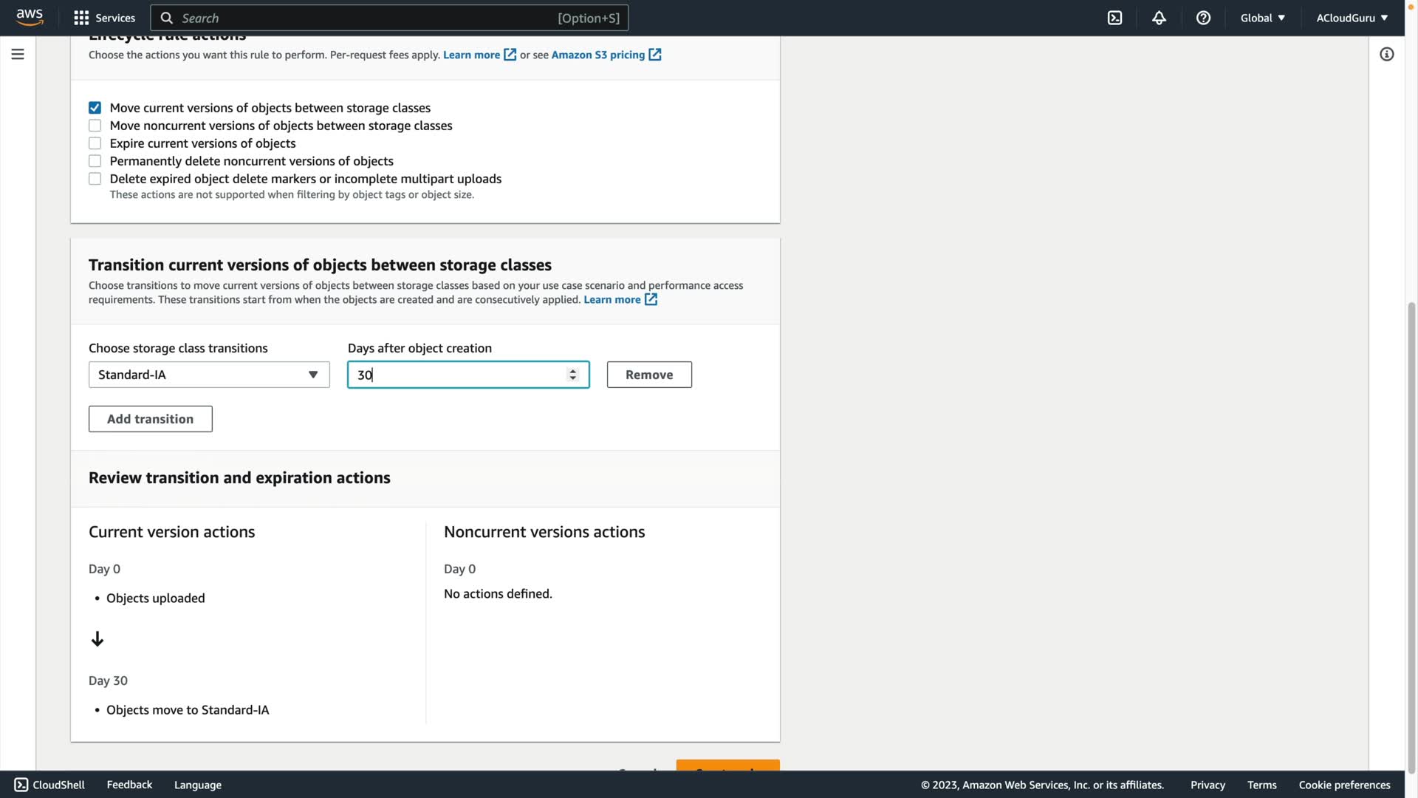This screenshot has width=1418, height=798.
Task: Open the AWS home logo
Action: coord(30,17)
